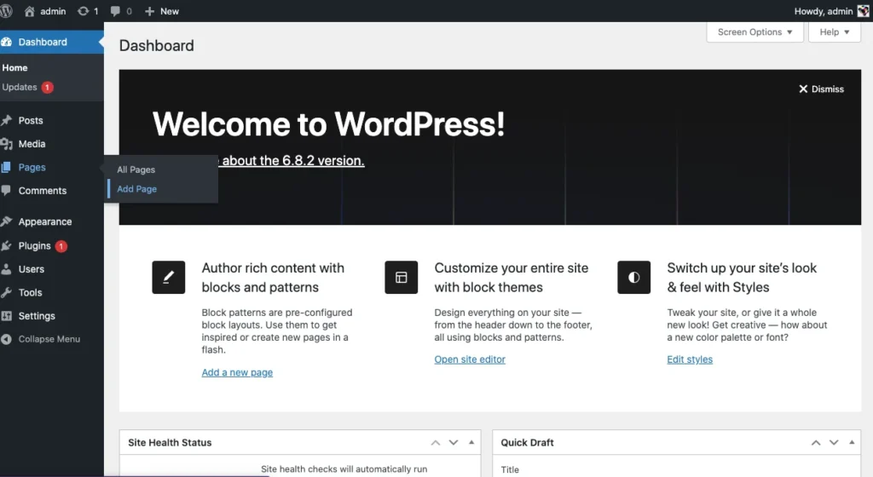Click the Edit styles link
Screen dimensions: 873x477
(x=690, y=359)
